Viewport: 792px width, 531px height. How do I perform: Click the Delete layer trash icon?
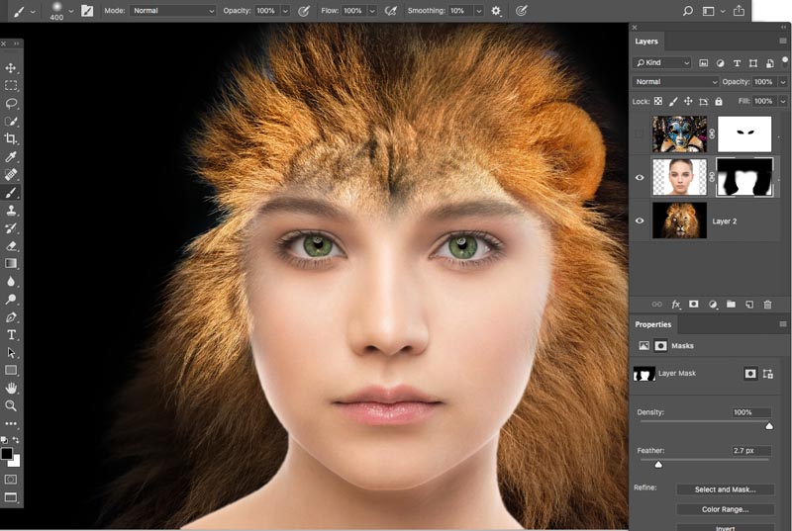tap(767, 305)
